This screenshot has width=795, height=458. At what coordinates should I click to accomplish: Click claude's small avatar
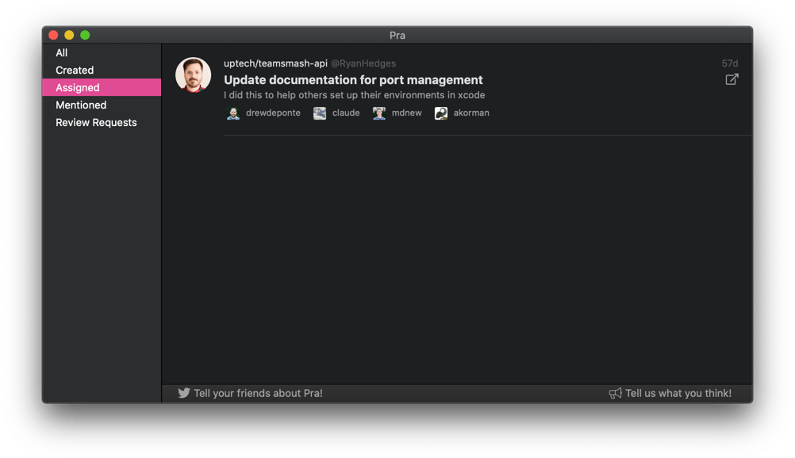(320, 113)
